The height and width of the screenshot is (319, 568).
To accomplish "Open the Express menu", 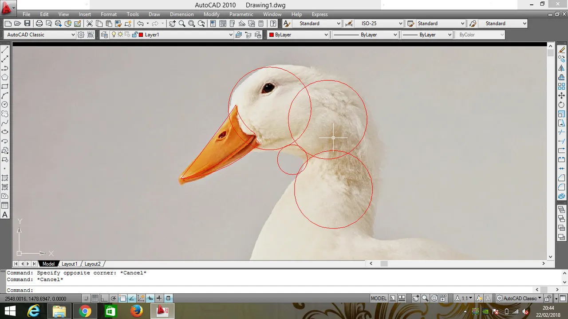I will click(319, 14).
